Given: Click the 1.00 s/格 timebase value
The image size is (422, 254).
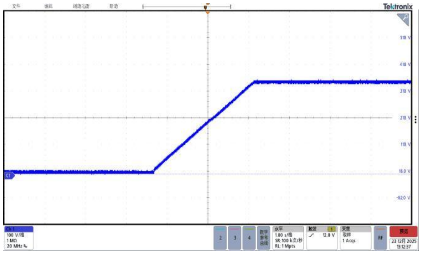Looking at the screenshot, I should point(283,235).
